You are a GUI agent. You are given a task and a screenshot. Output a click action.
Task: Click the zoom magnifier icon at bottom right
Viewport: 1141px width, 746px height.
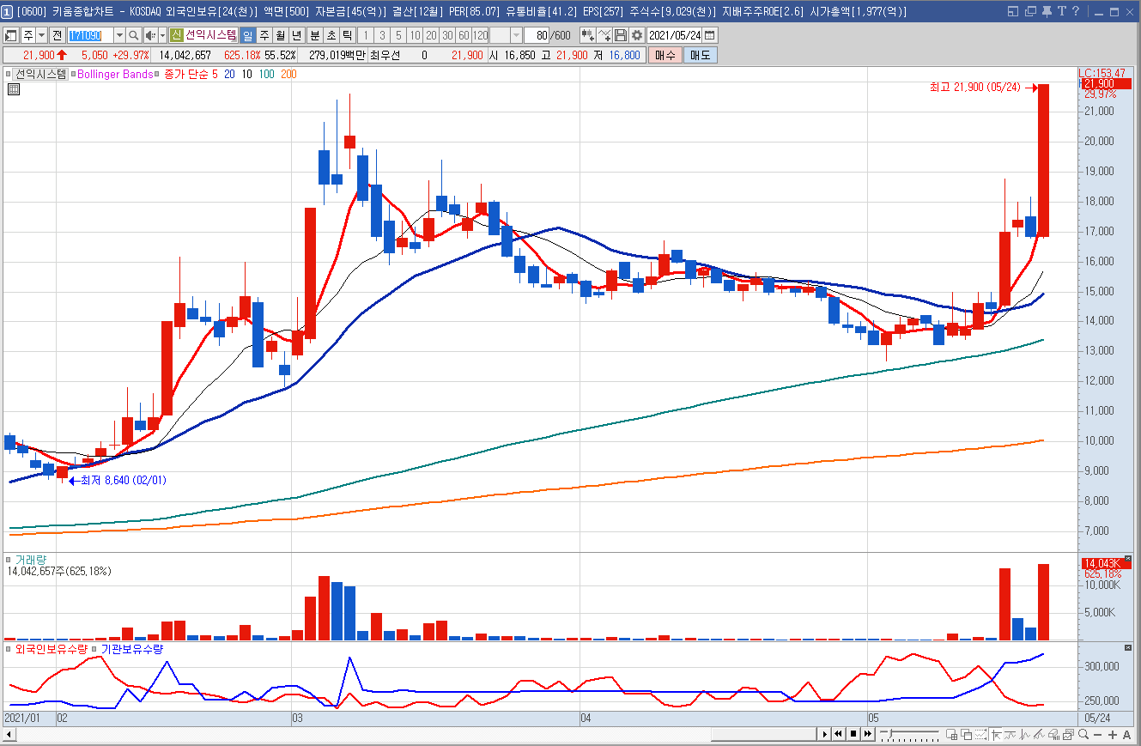coord(1083,734)
